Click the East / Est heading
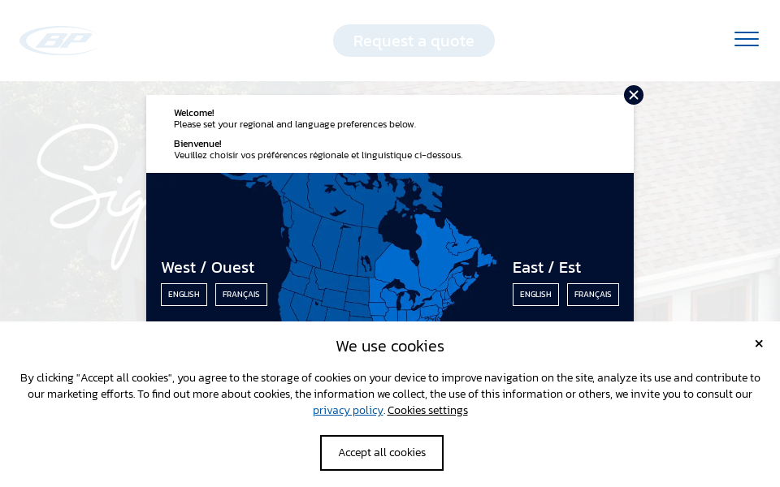The image size is (780, 487). (x=547, y=267)
